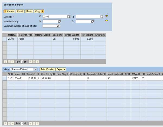The image size is (163, 127).
Task: Sort by Created column
Action: coord(38,74)
